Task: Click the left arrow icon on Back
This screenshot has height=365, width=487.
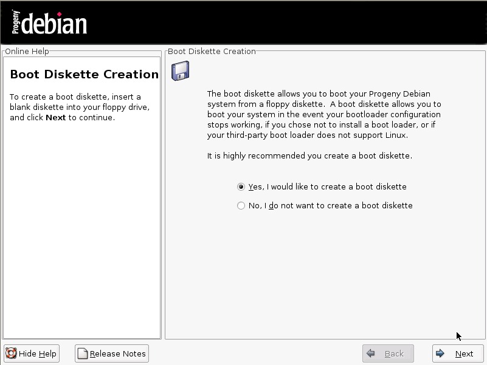Action: coord(370,353)
